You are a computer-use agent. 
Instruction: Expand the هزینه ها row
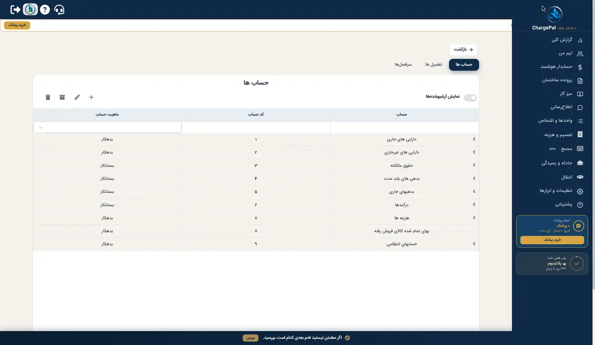474,218
